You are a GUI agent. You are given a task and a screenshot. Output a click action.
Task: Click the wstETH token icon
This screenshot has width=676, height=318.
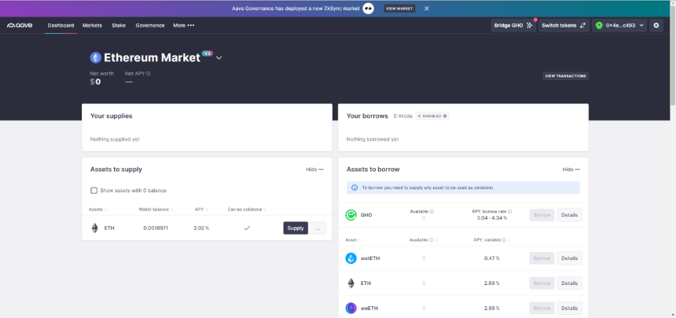351,258
